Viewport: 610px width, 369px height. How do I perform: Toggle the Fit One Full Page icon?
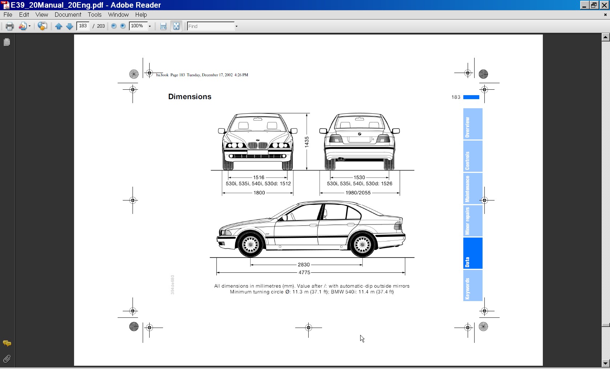[176, 26]
